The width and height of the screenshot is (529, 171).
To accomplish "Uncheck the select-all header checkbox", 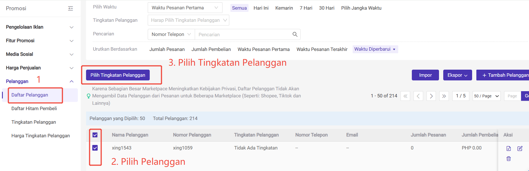I will (x=95, y=135).
